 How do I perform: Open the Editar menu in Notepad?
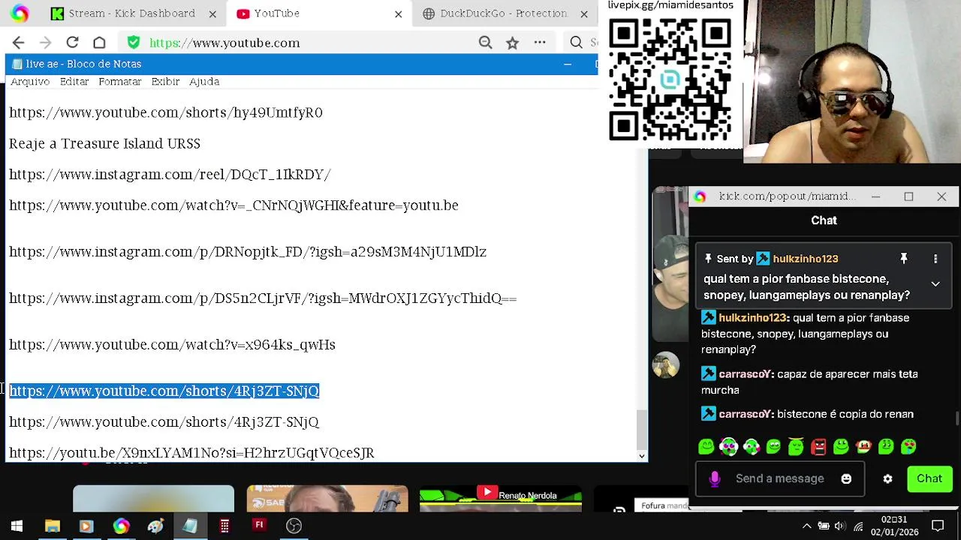click(74, 82)
